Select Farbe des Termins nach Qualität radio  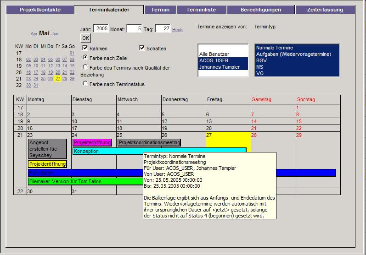tap(85, 67)
